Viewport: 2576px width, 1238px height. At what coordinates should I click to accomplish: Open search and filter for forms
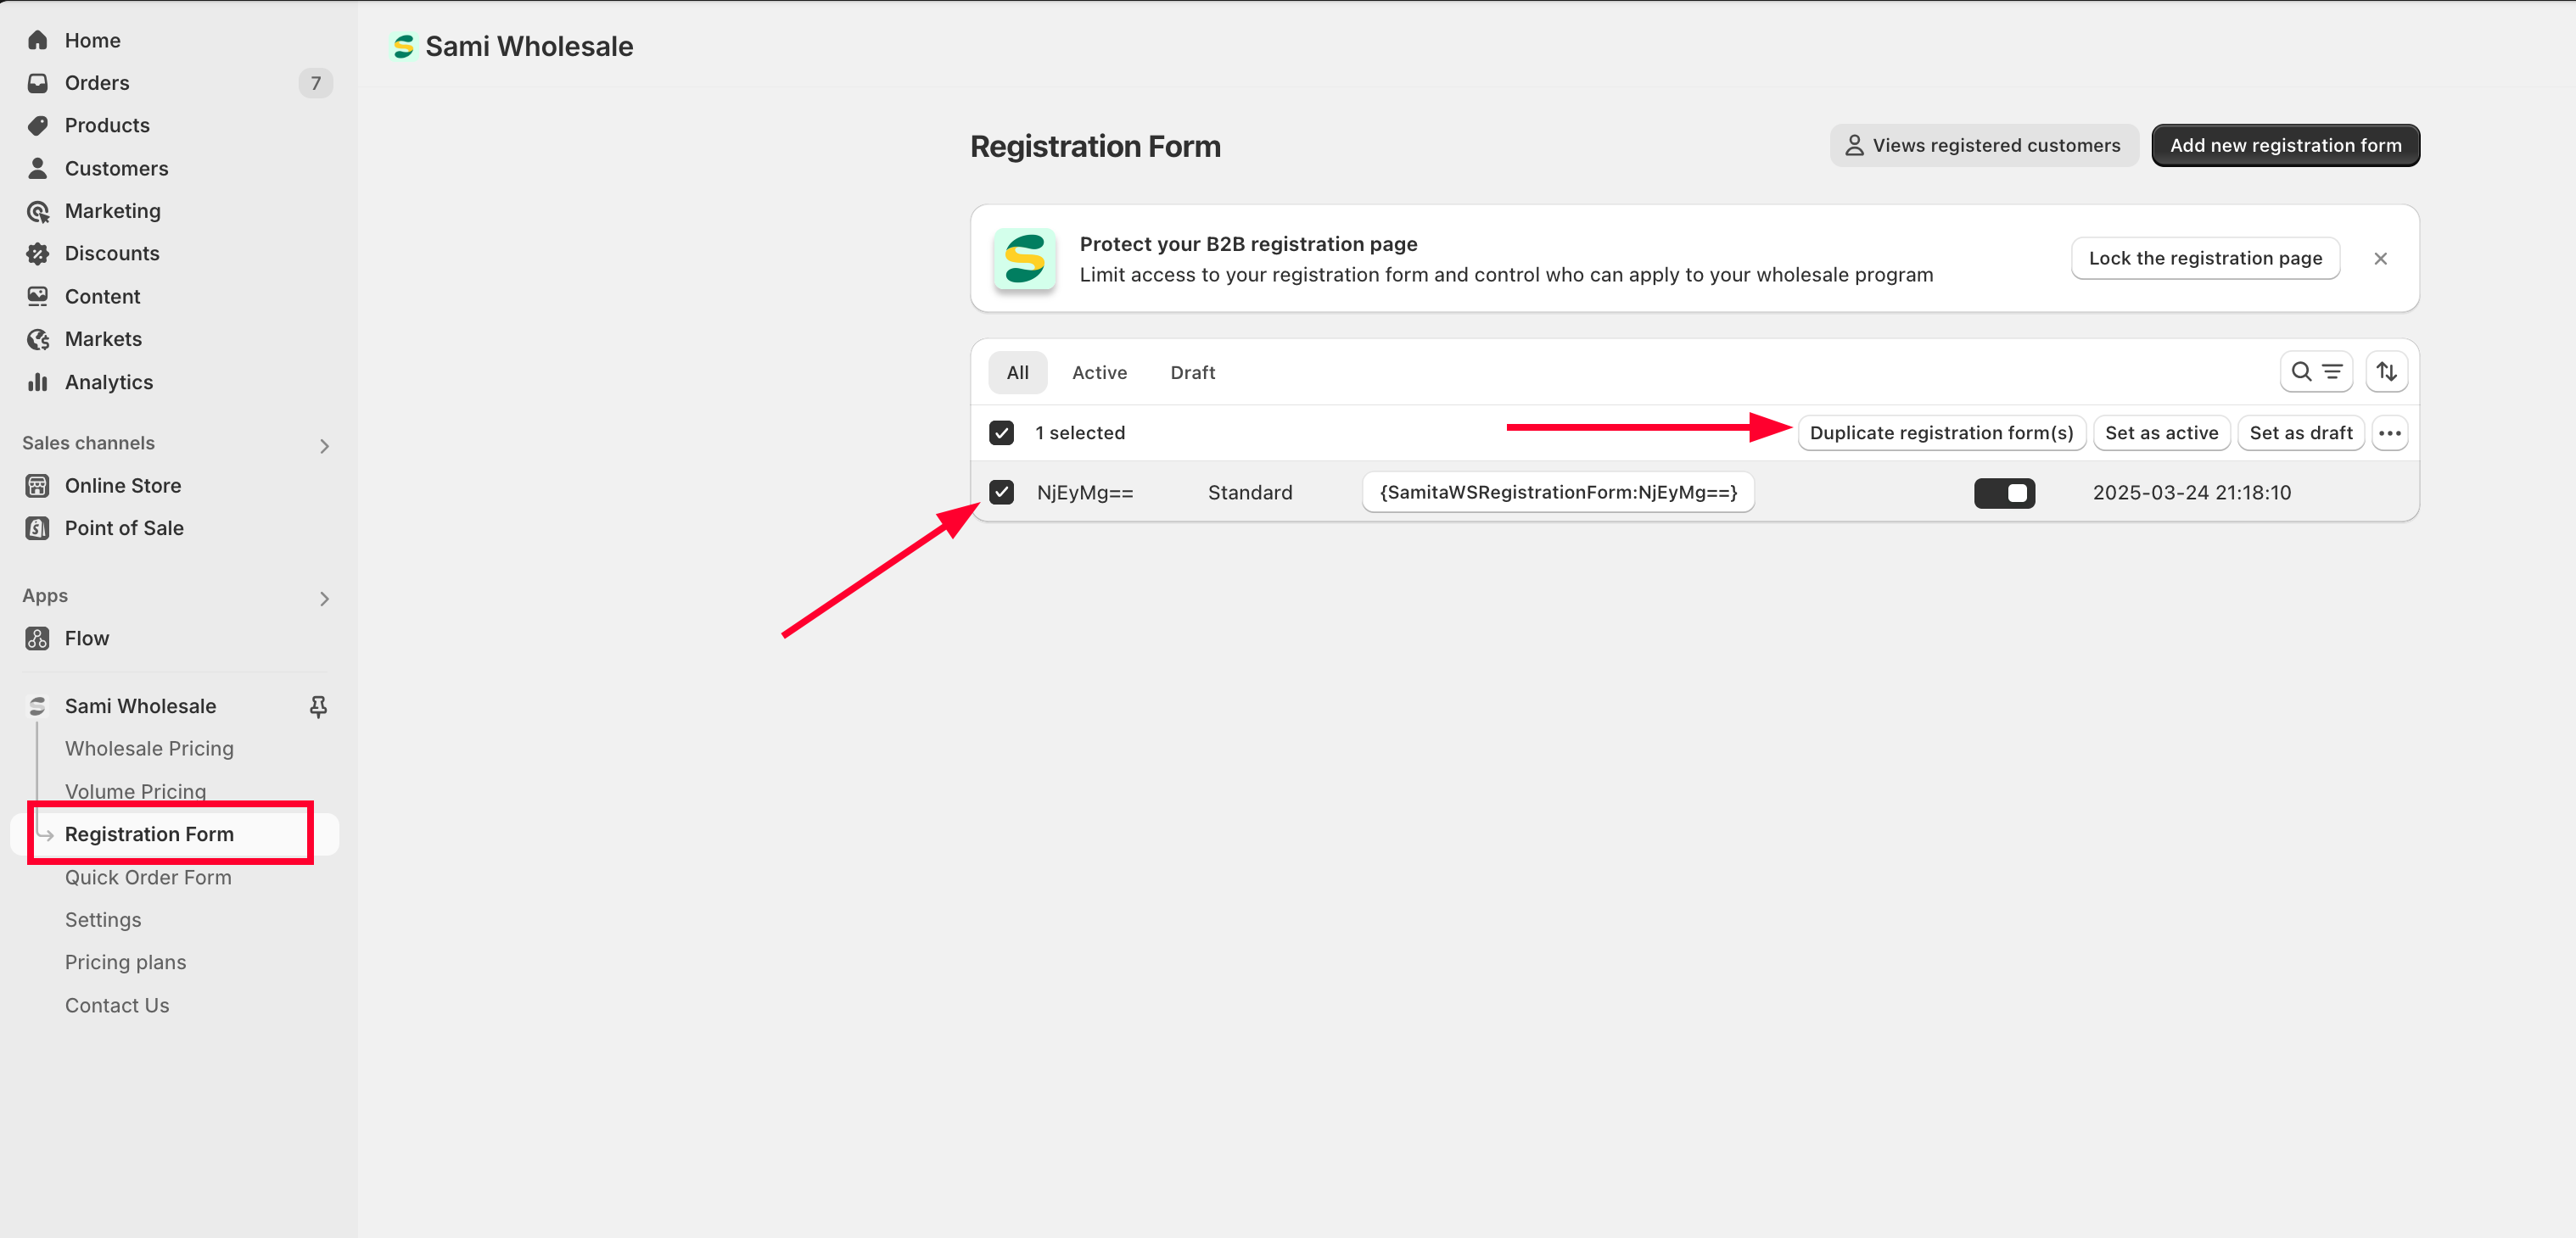(2315, 371)
